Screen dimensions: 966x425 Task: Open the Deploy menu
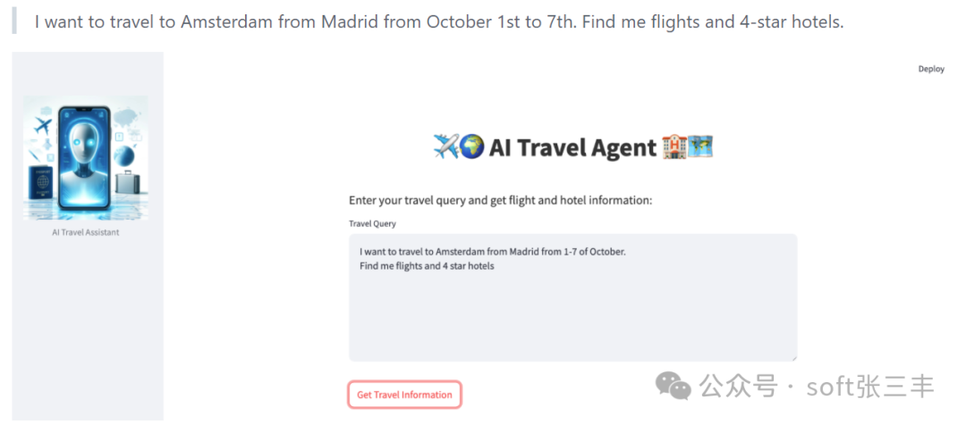(931, 69)
